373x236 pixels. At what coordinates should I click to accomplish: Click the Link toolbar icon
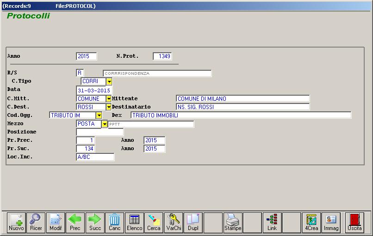pos(272,223)
